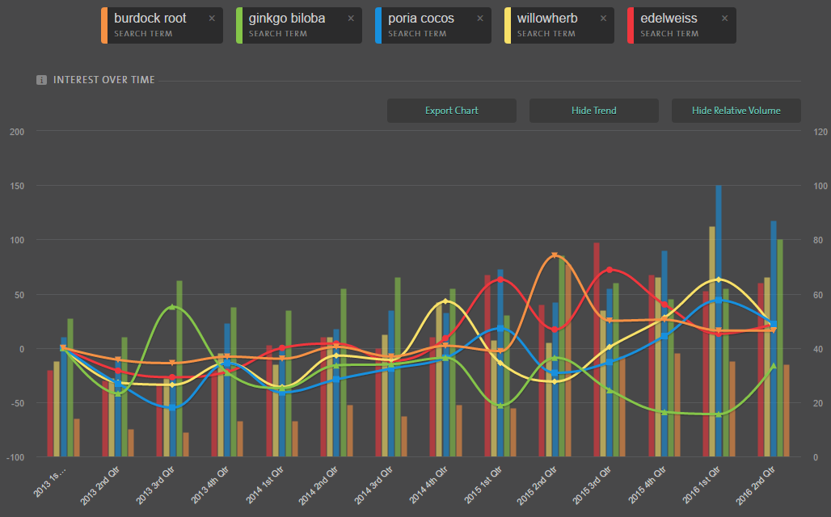
Task: Select the poria cocos term chip
Action: coord(424,25)
